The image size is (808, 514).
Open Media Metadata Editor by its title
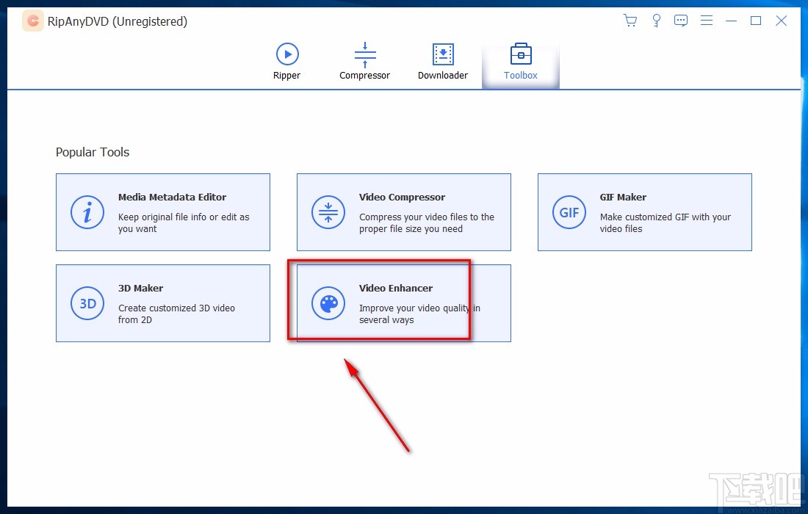click(x=172, y=198)
